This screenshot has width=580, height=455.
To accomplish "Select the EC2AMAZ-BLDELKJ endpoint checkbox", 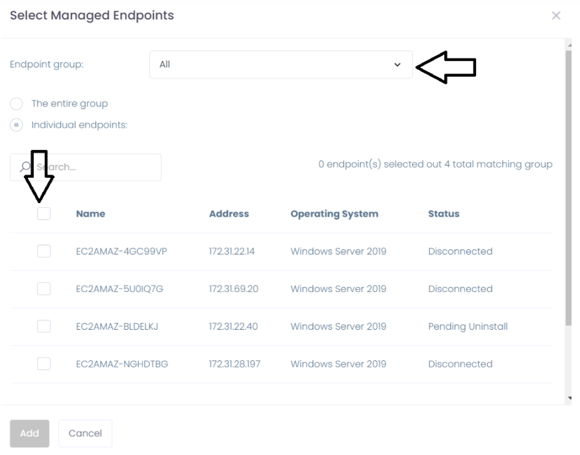I will tap(44, 326).
